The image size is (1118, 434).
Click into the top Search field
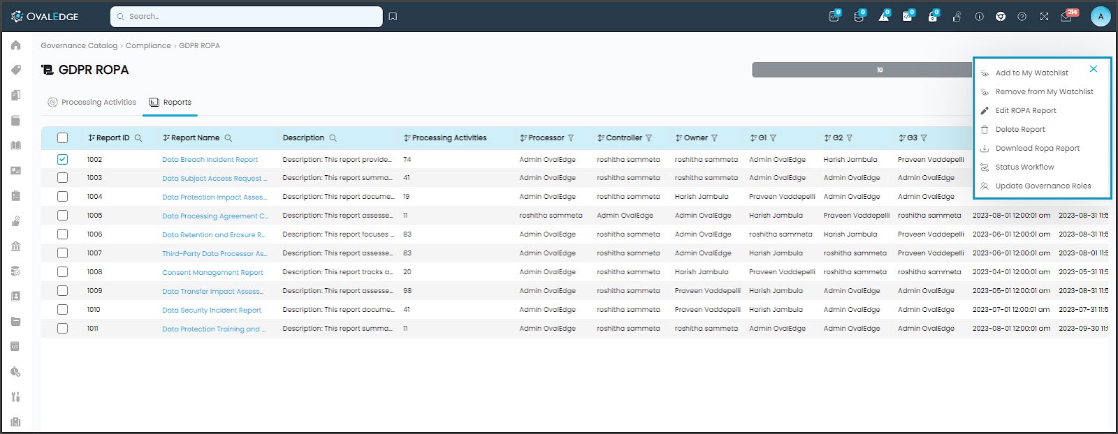point(246,17)
